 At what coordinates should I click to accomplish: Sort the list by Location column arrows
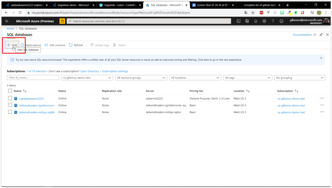pos(248,91)
